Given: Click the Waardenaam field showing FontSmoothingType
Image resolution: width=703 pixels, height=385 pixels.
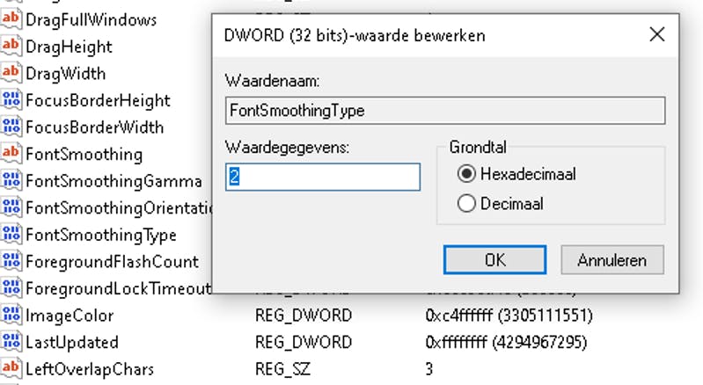Looking at the screenshot, I should pos(444,111).
